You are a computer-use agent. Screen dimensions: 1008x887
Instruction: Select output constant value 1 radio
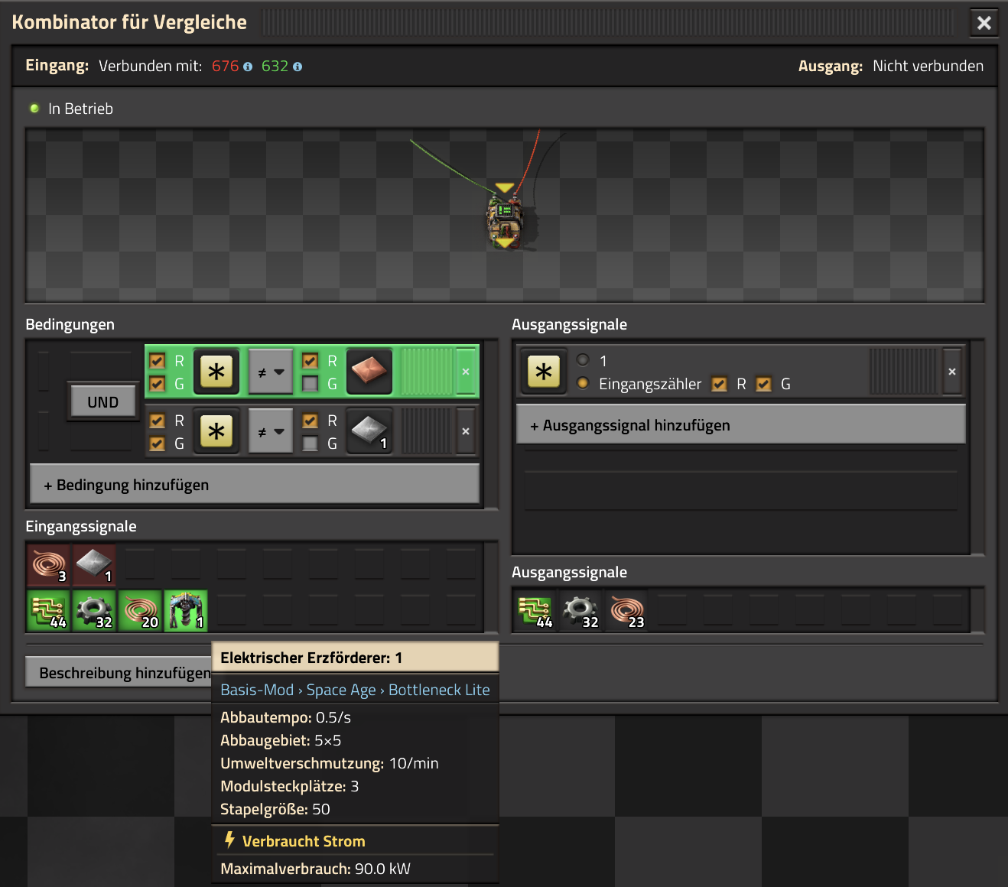(x=583, y=360)
